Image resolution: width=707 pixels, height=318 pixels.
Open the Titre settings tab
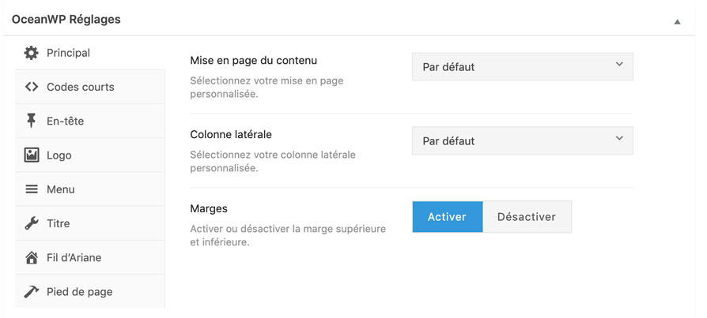click(x=59, y=223)
